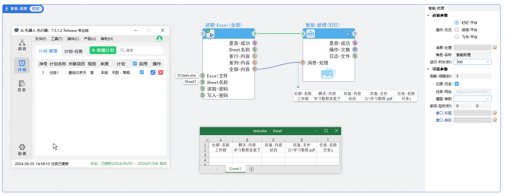Click the red delete icon for 任务1
The height and width of the screenshot is (196, 505).
pos(161,72)
